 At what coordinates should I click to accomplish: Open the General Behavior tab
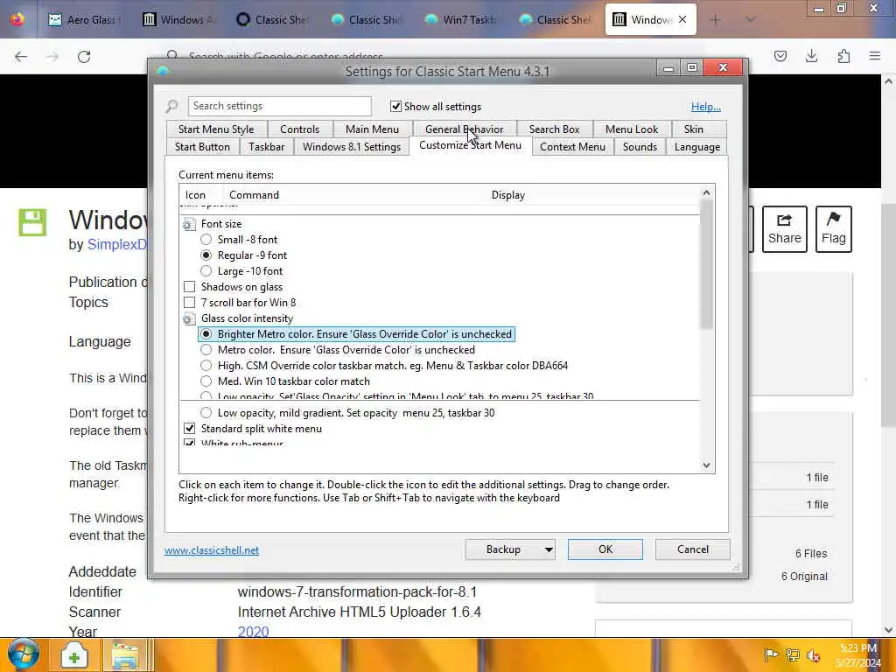click(x=464, y=129)
